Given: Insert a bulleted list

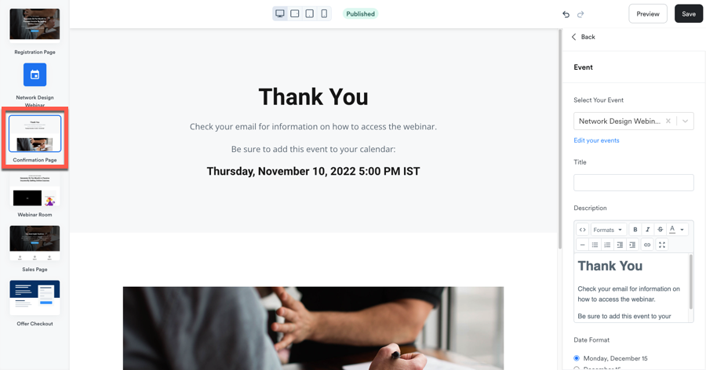Looking at the screenshot, I should point(595,245).
